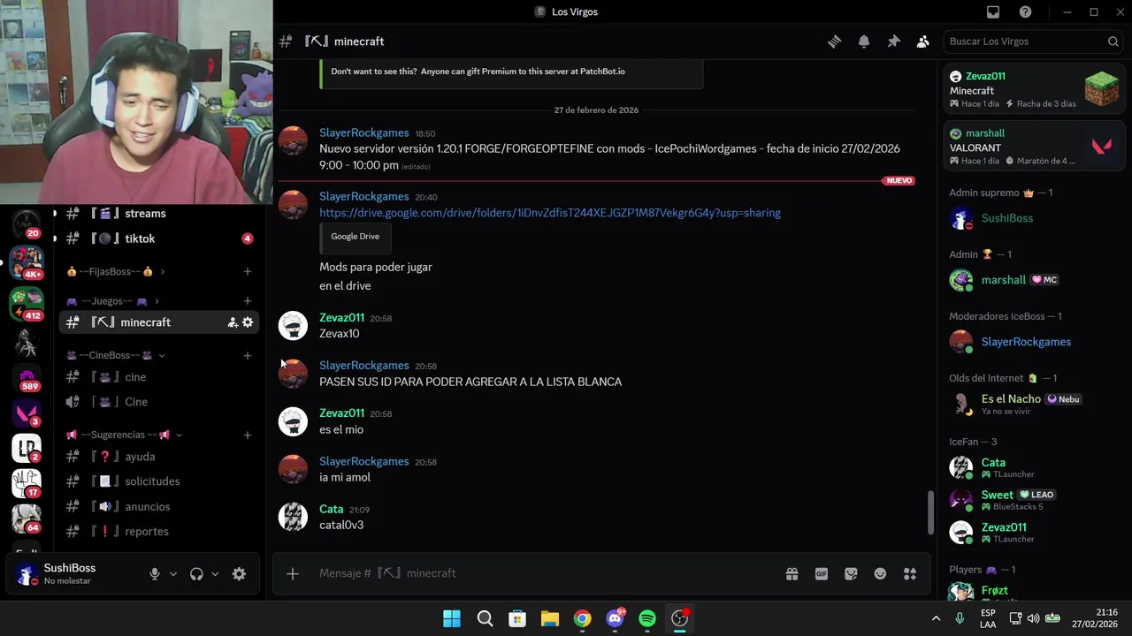Open the GIF picker
Screen dimensions: 1132x636
point(822,574)
